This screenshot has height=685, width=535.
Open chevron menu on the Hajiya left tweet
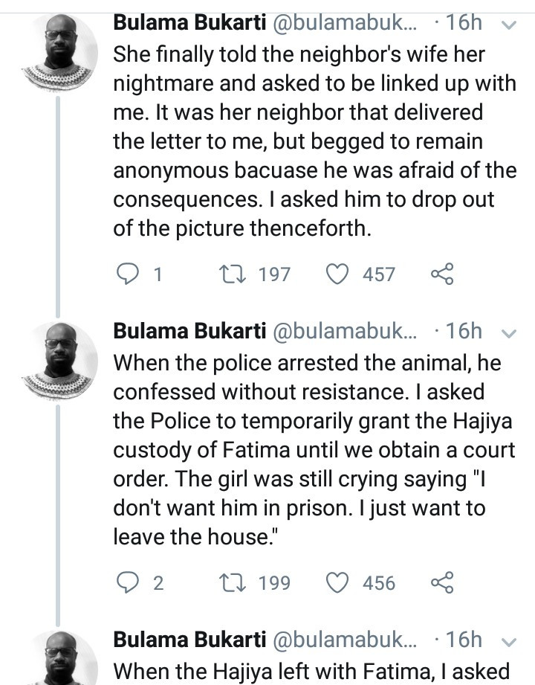click(509, 640)
